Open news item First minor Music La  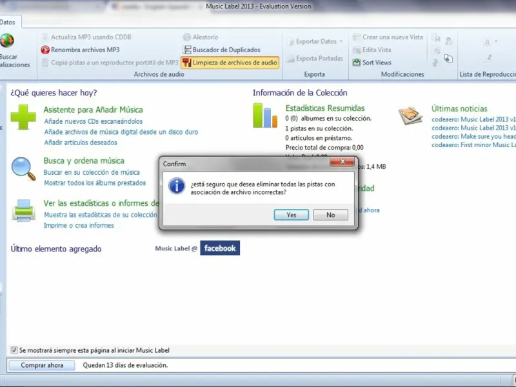473,144
